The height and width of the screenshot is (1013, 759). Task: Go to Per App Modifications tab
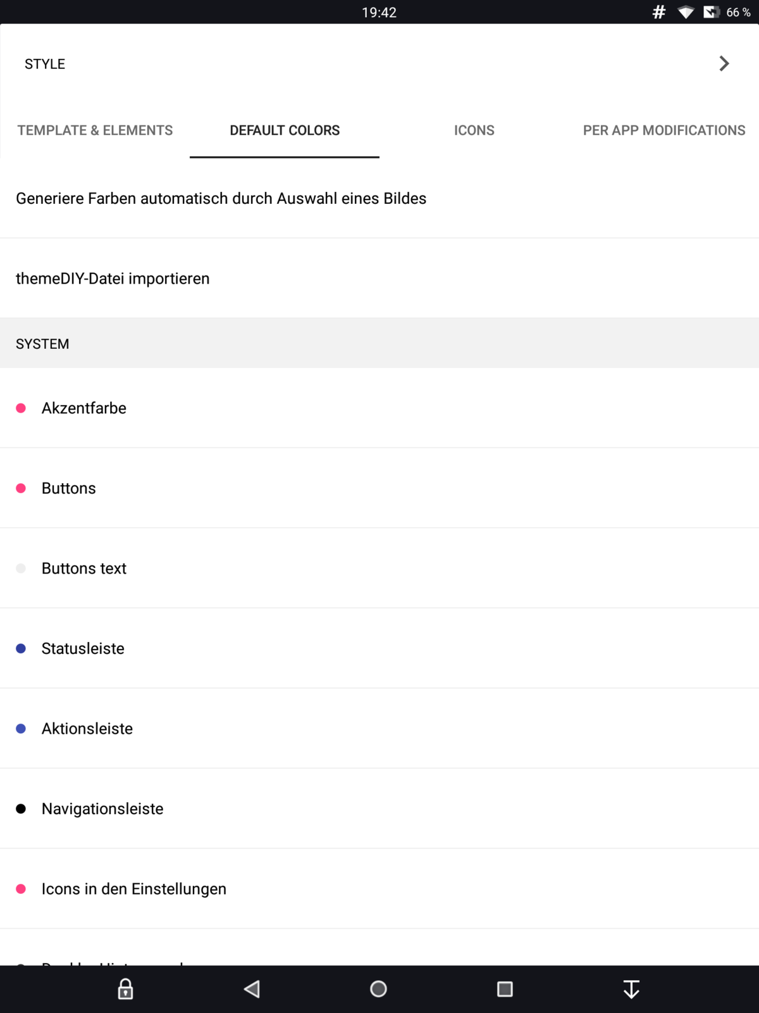[664, 130]
